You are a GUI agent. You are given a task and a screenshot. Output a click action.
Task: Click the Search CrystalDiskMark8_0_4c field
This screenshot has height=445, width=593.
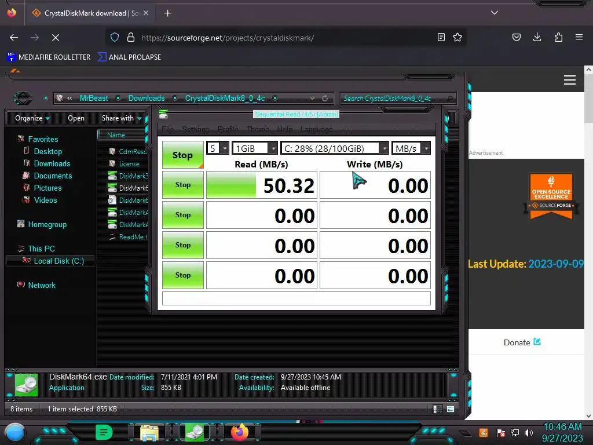pyautogui.click(x=398, y=99)
